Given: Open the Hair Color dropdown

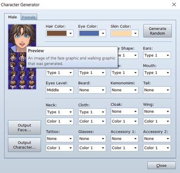Looking at the screenshot, I should [x=60, y=33].
